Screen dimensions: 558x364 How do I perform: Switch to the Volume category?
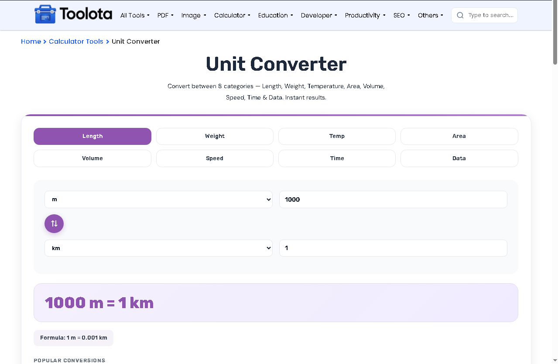coord(92,158)
